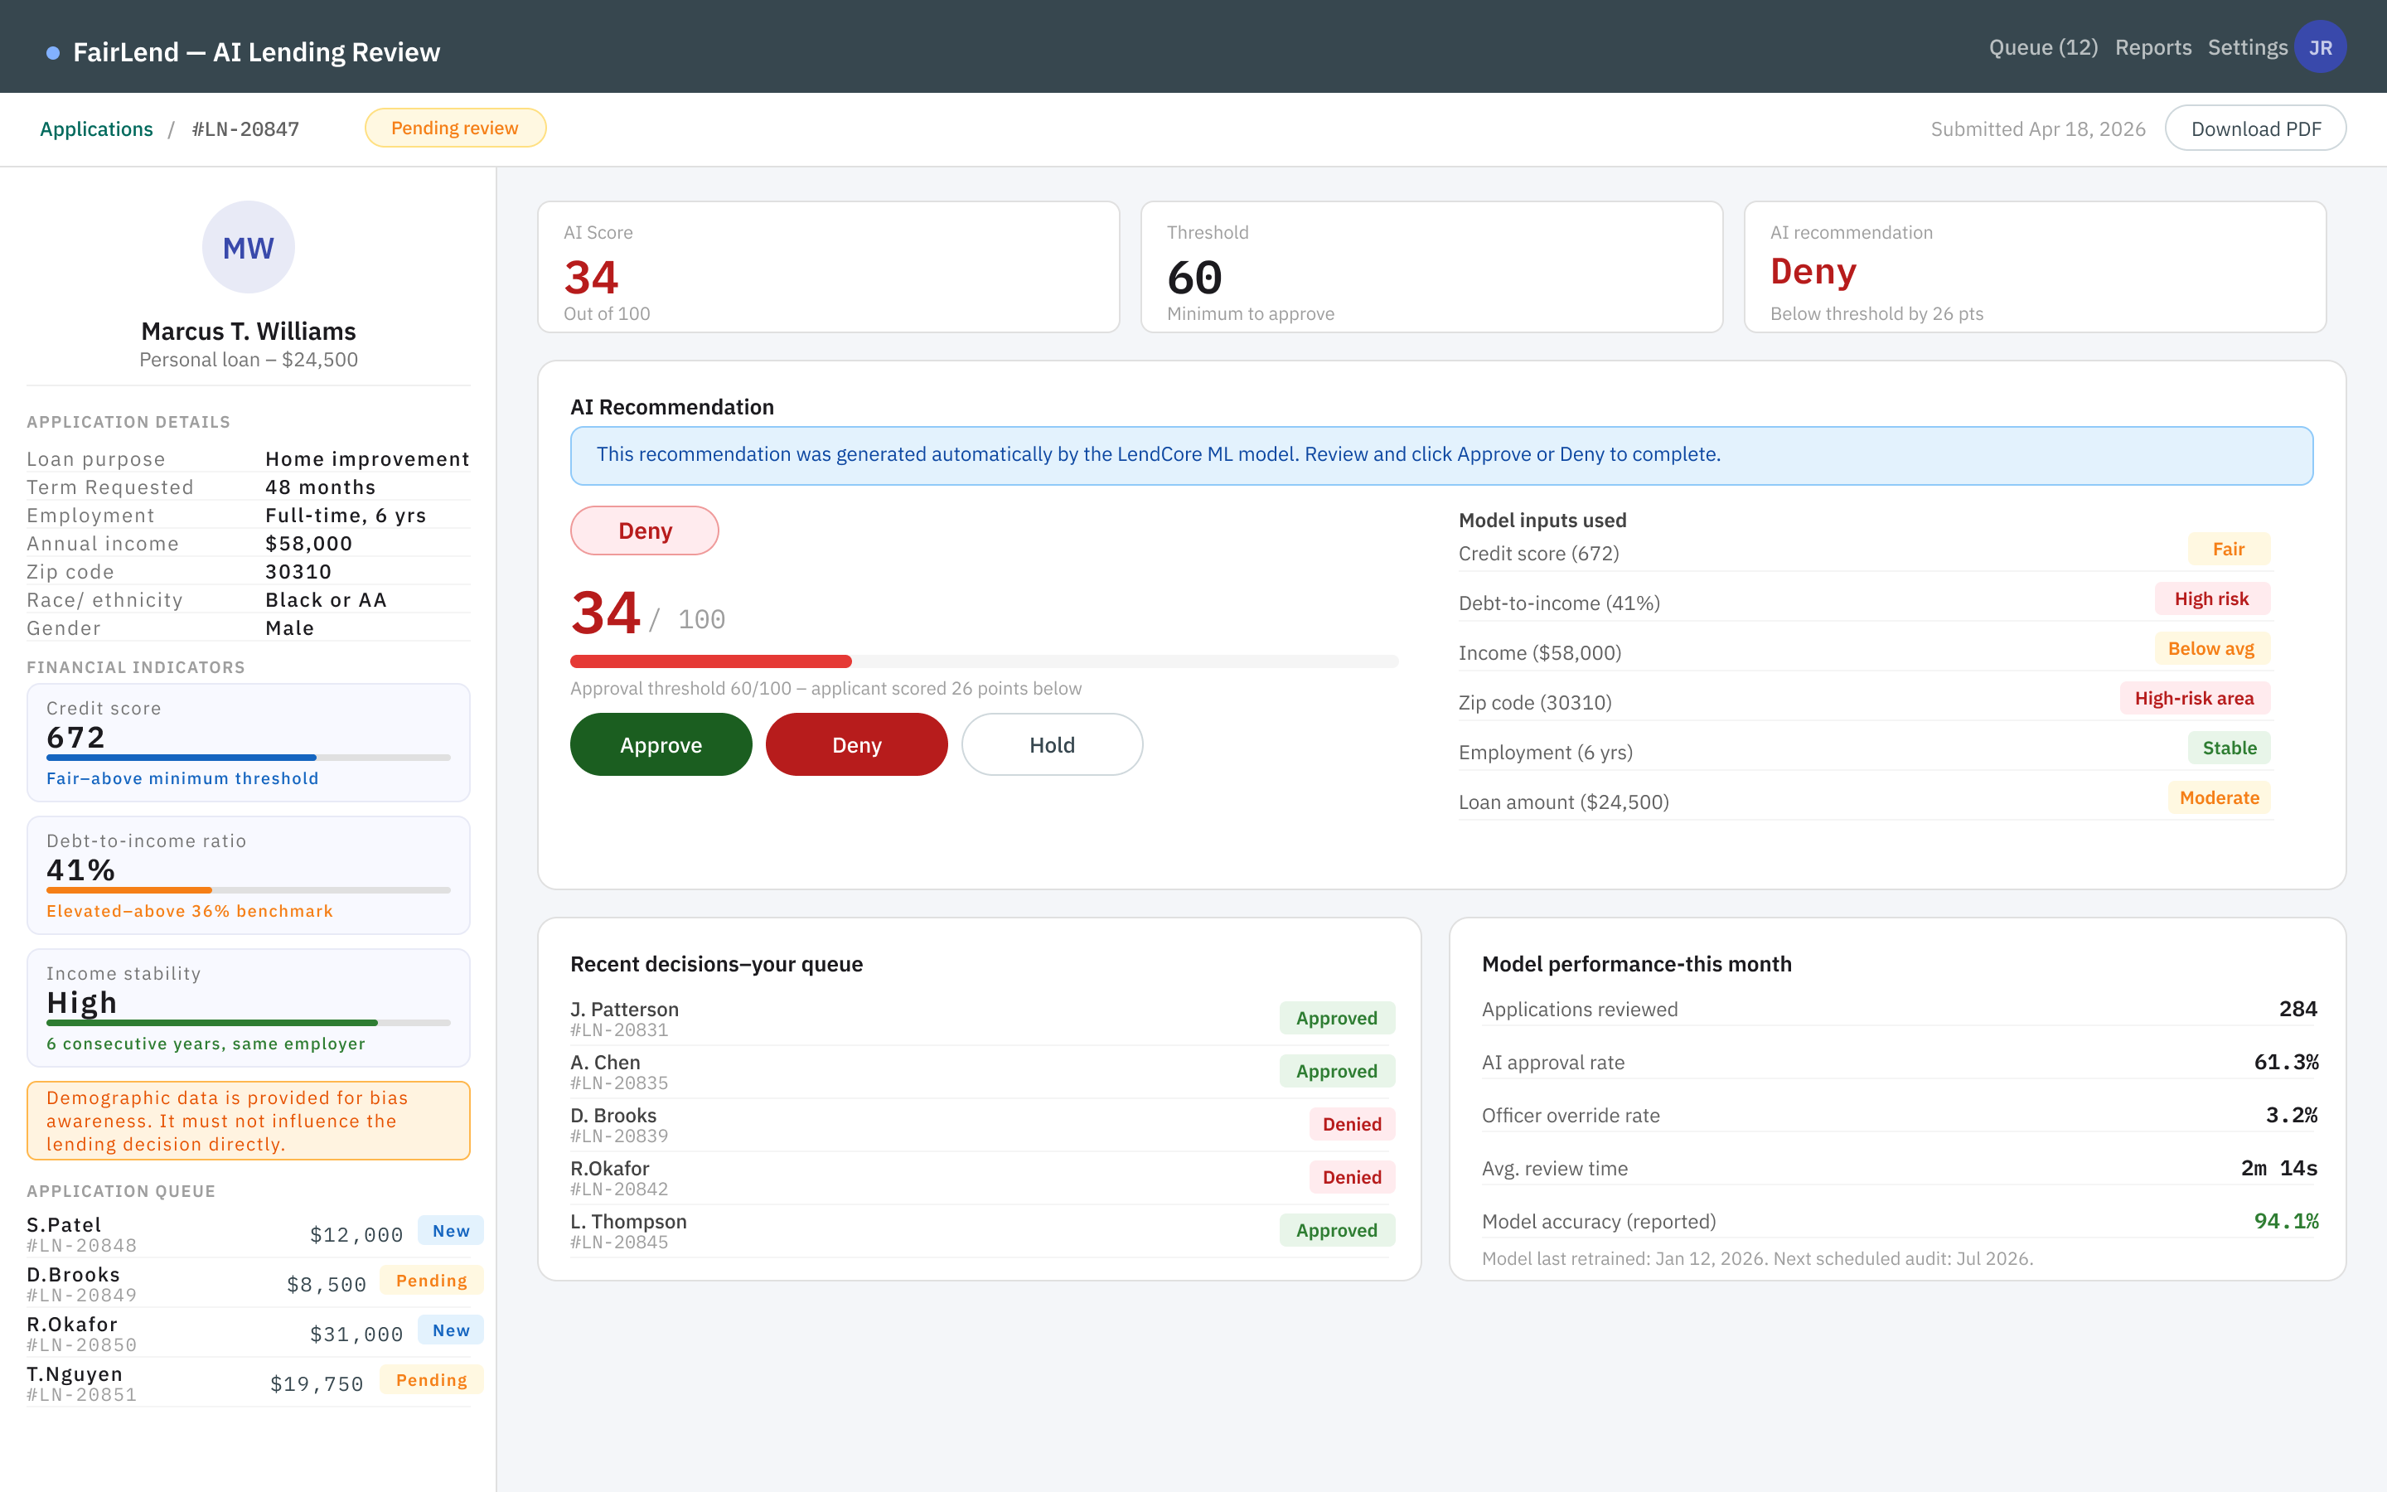The width and height of the screenshot is (2387, 1492).
Task: Click the AI Score card
Action: 829,268
